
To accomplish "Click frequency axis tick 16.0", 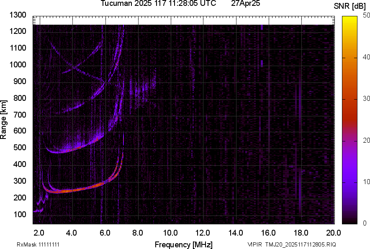I will pyautogui.click(x=268, y=233).
